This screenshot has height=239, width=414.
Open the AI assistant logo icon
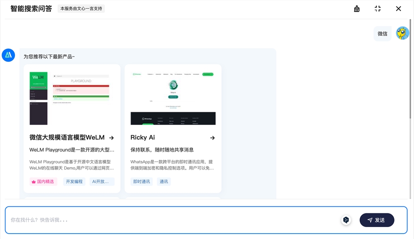(x=8, y=55)
